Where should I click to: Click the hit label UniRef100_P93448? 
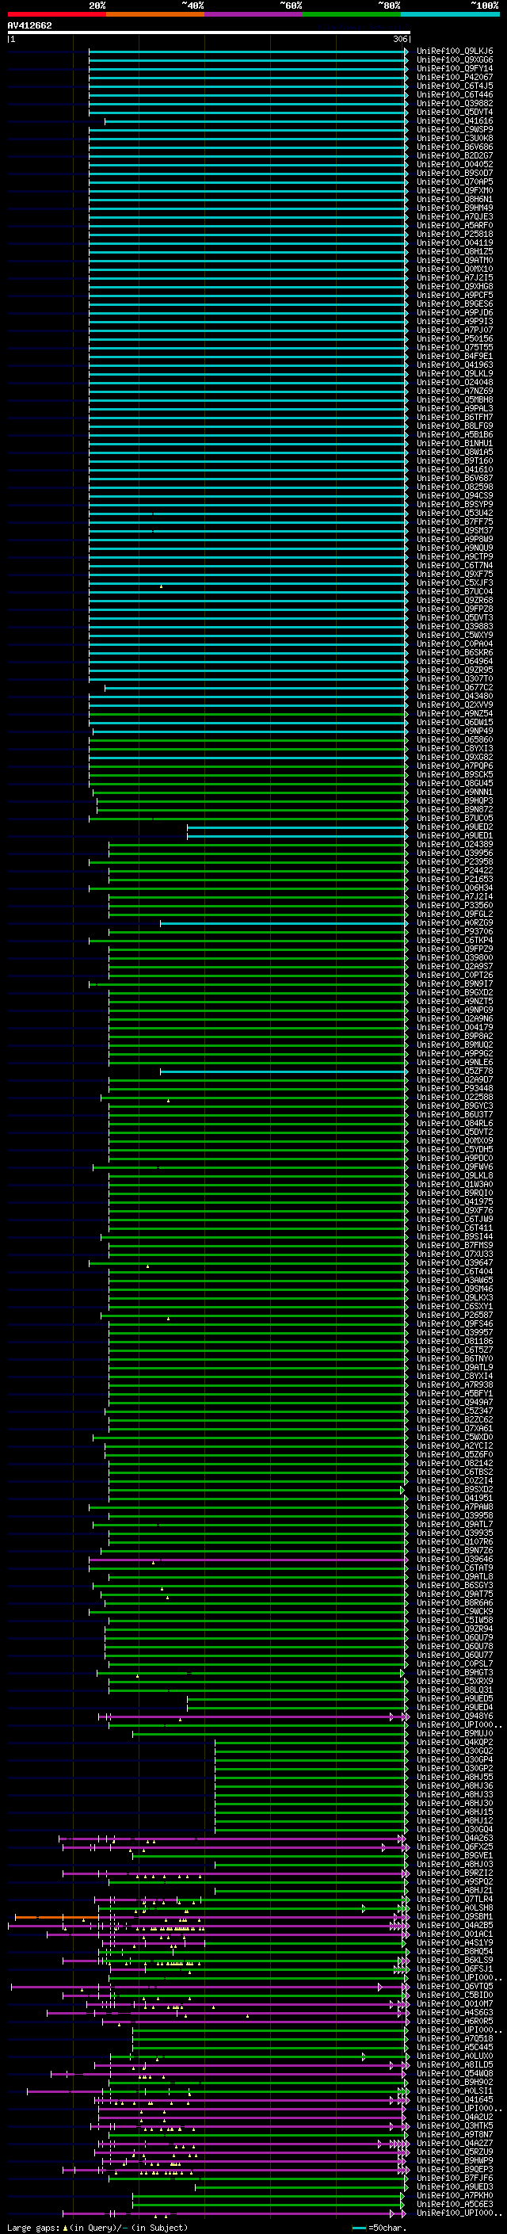pyautogui.click(x=455, y=1087)
